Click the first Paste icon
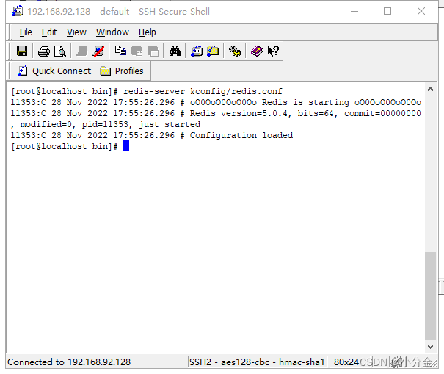 click(x=137, y=51)
